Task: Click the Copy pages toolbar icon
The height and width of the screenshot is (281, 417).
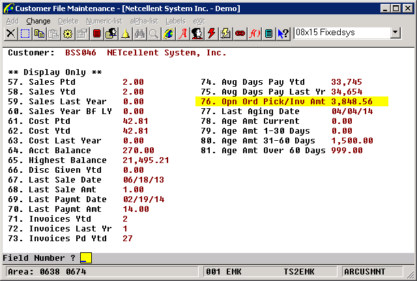Action: (39, 34)
